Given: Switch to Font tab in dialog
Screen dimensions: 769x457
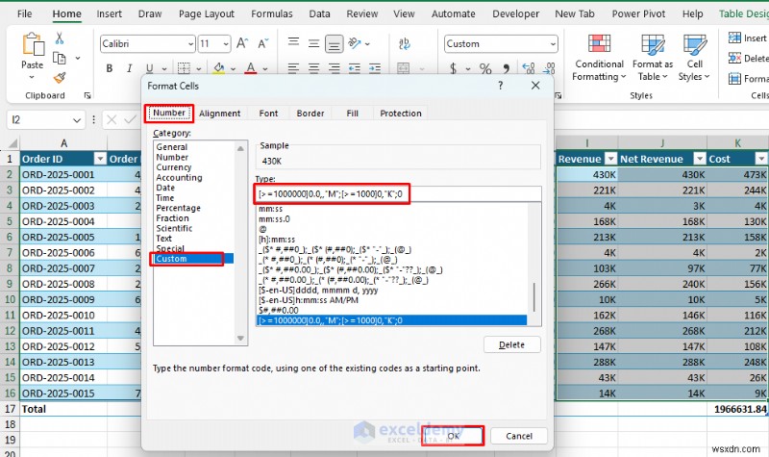Looking at the screenshot, I should coord(268,114).
